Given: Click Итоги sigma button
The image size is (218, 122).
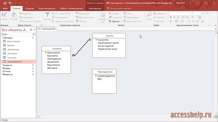Looking at the screenshot, I should pyautogui.click(x=128, y=14).
